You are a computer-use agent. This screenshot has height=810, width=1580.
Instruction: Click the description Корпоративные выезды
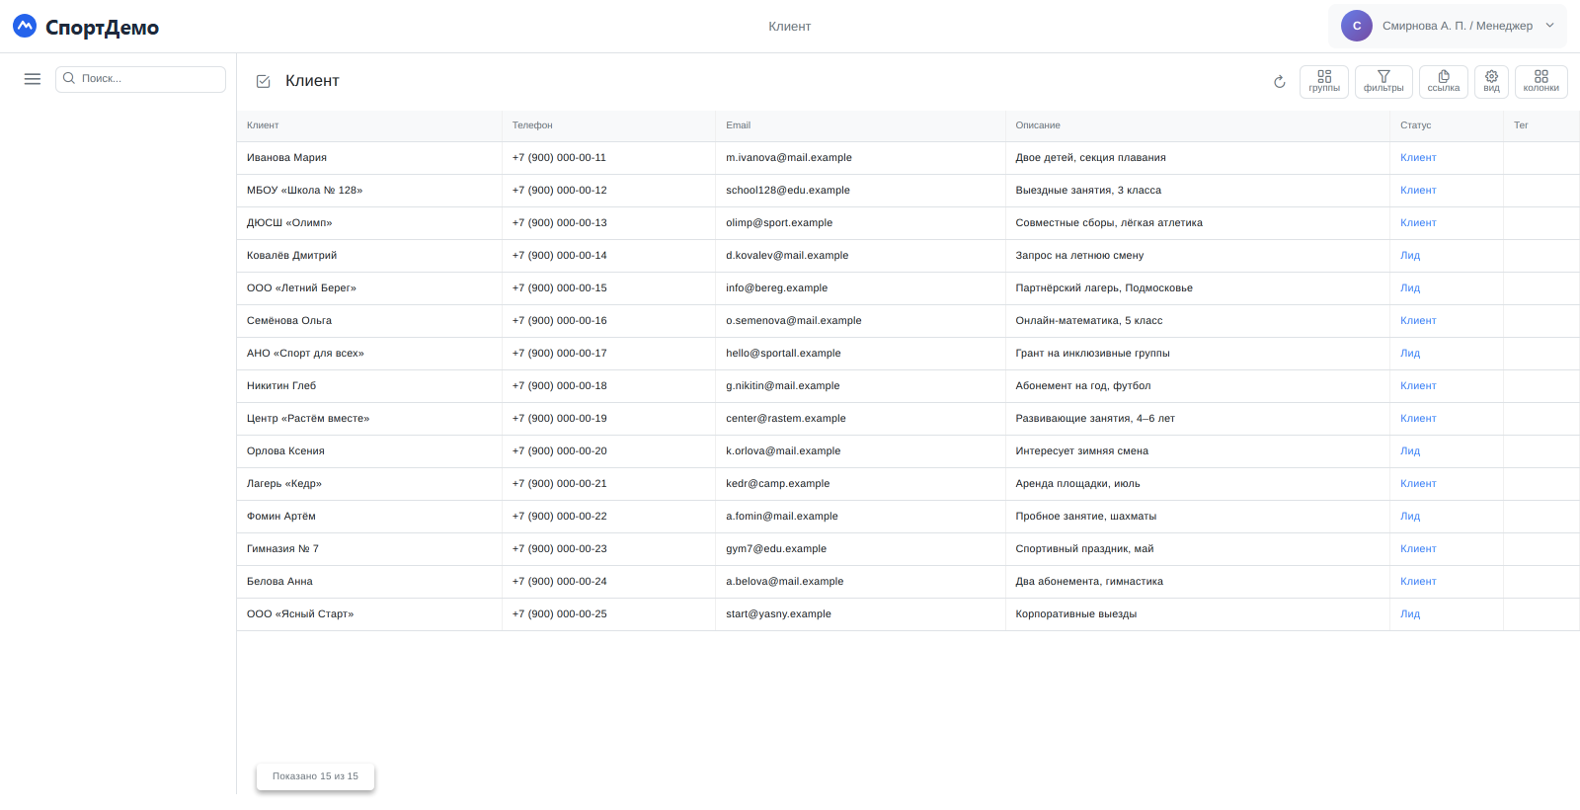pos(1076,614)
